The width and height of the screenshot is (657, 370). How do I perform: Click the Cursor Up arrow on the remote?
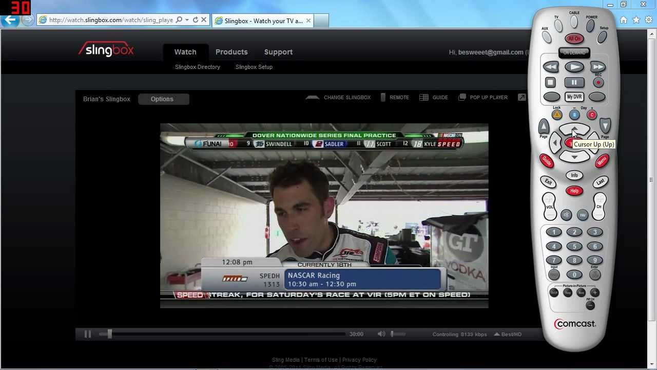tap(574, 129)
